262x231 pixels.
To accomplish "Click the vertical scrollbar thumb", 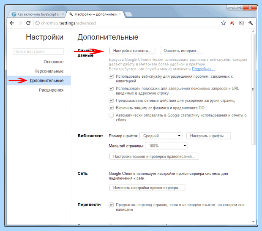I will tap(253, 90).
